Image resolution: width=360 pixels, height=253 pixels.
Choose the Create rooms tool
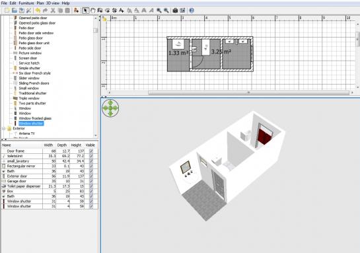click(x=107, y=11)
